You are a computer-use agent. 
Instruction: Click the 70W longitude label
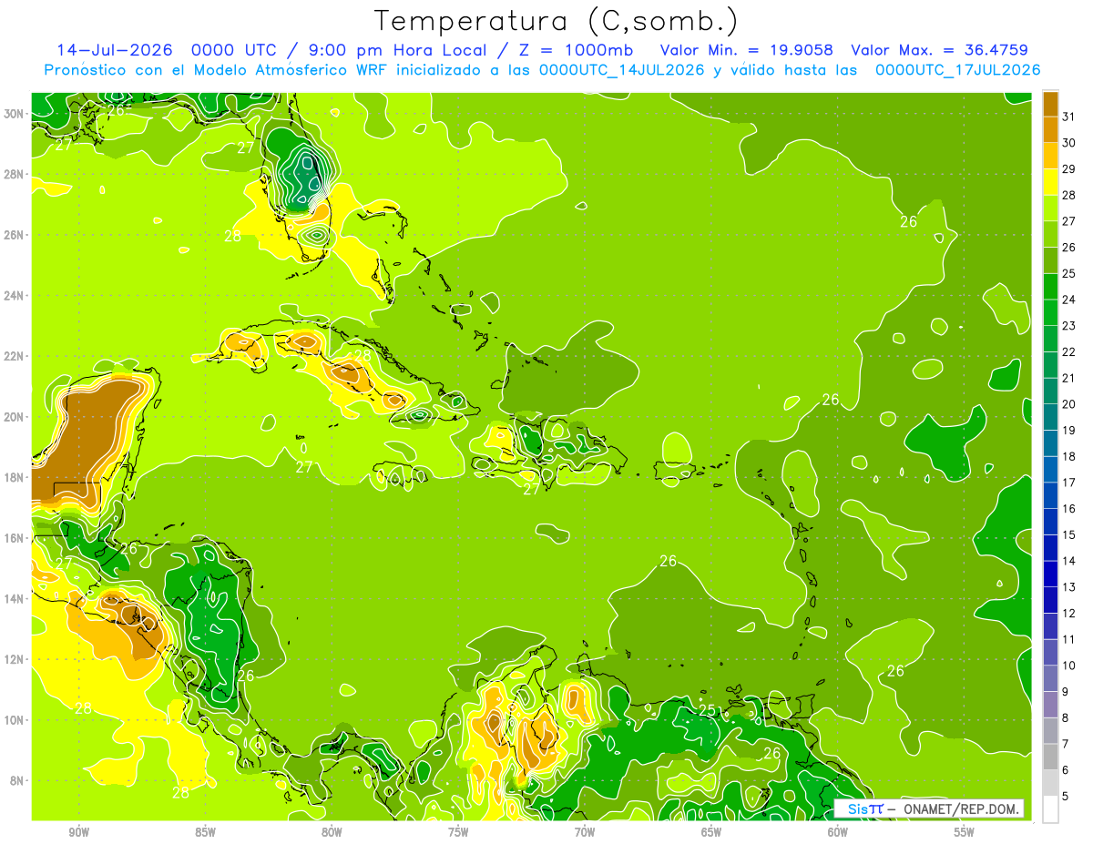(585, 832)
